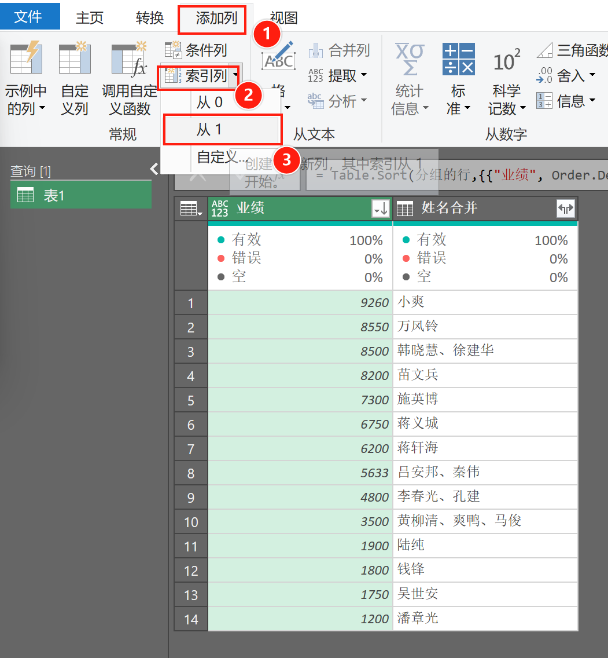Click the cell 陆纯
Screen dimensions: 608x658
[x=485, y=546]
